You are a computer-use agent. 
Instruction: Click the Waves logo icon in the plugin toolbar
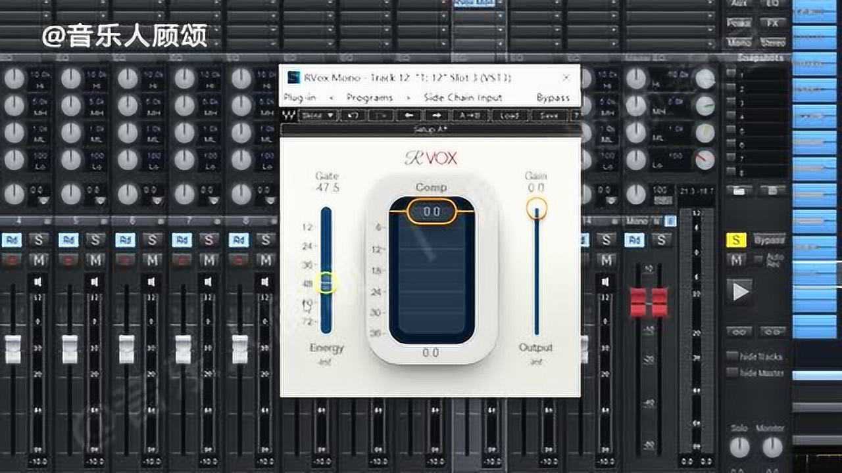tap(288, 116)
